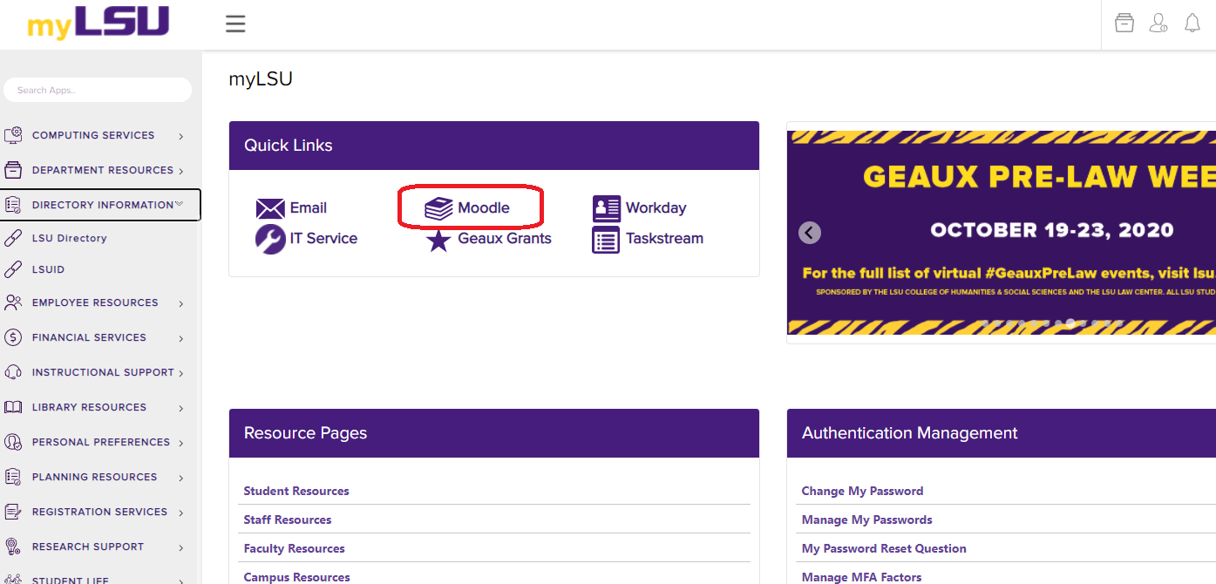This screenshot has height=584, width=1216.
Task: Click the Authentication Management panel header
Action: [x=1002, y=433]
